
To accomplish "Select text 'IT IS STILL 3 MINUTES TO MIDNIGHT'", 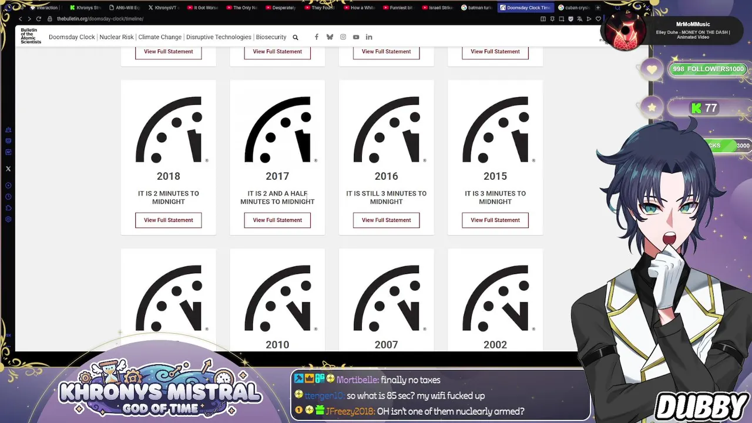I will (x=387, y=197).
